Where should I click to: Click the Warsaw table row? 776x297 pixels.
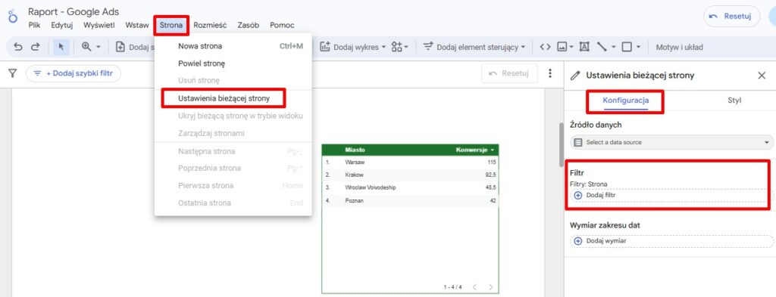pyautogui.click(x=410, y=162)
